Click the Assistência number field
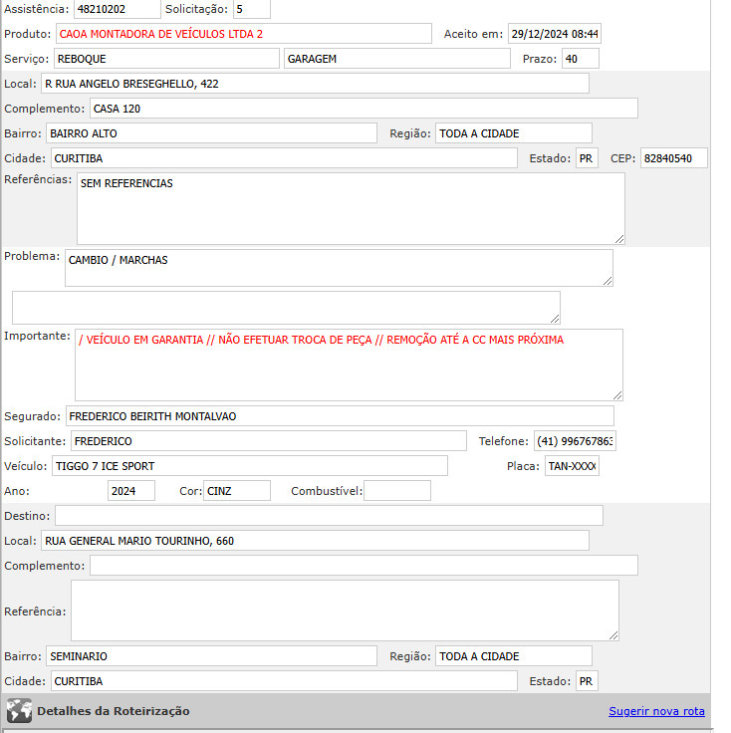This screenshot has width=731, height=733. [x=117, y=9]
